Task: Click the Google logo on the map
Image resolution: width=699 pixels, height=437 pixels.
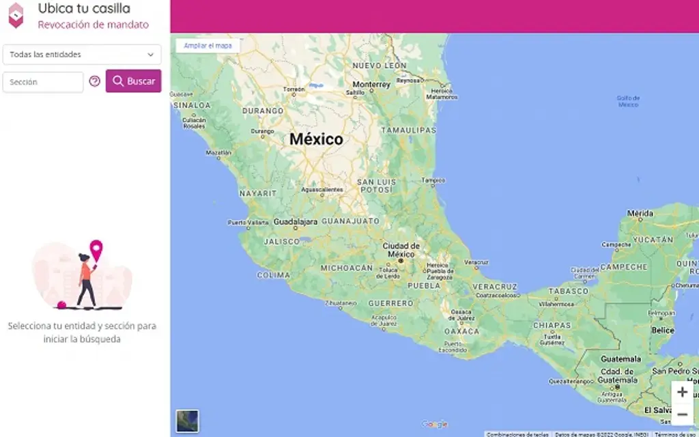Action: click(434, 424)
